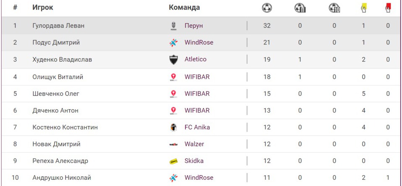The width and height of the screenshot is (402, 186).
Task: Select player Худенко Владислав
Action: (x=62, y=60)
